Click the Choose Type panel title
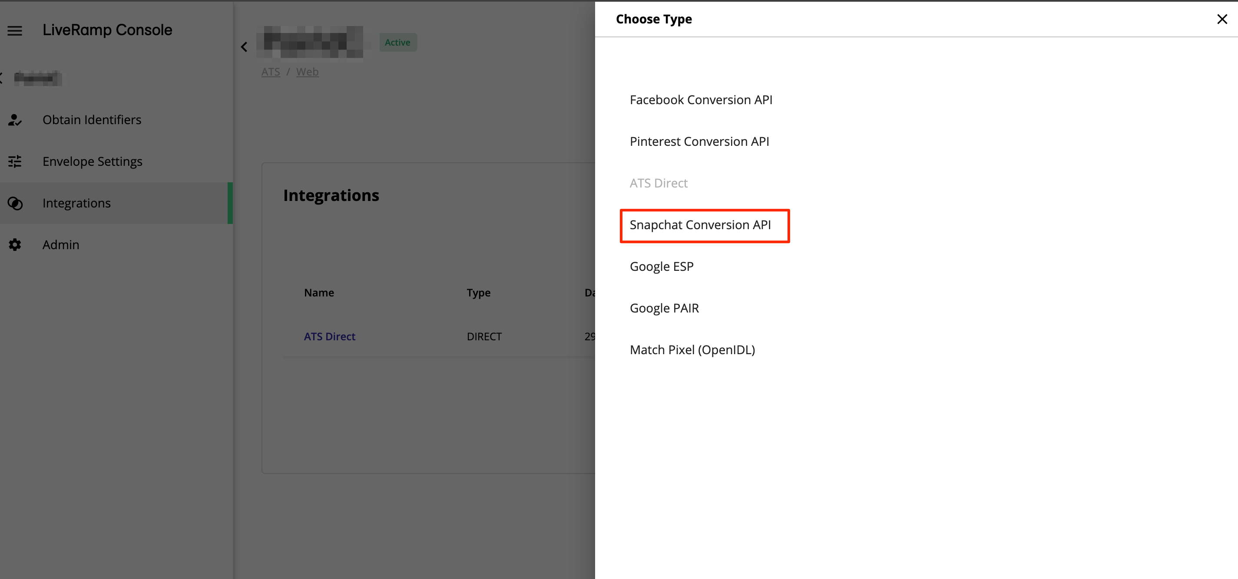Image resolution: width=1238 pixels, height=579 pixels. pyautogui.click(x=654, y=19)
